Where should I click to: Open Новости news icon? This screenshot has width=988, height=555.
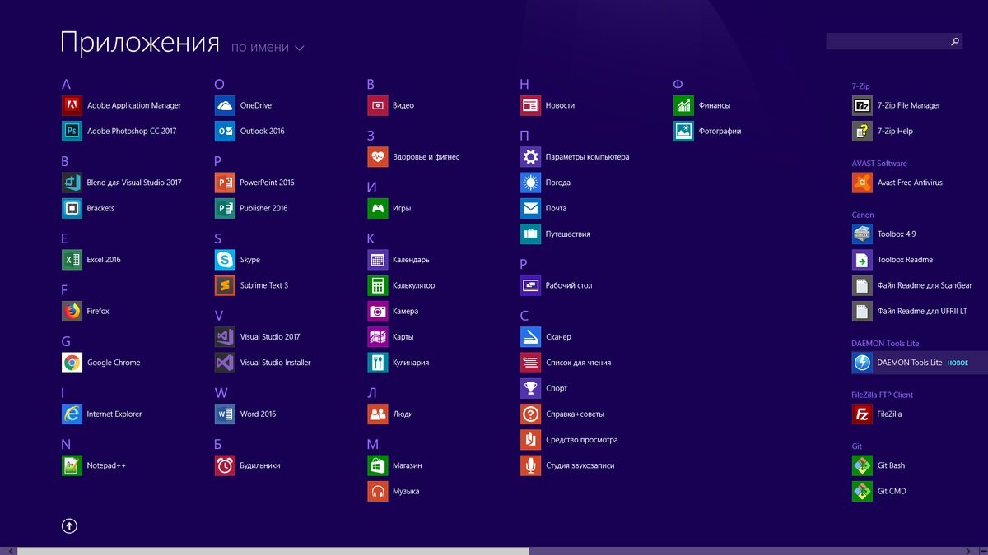(x=531, y=105)
